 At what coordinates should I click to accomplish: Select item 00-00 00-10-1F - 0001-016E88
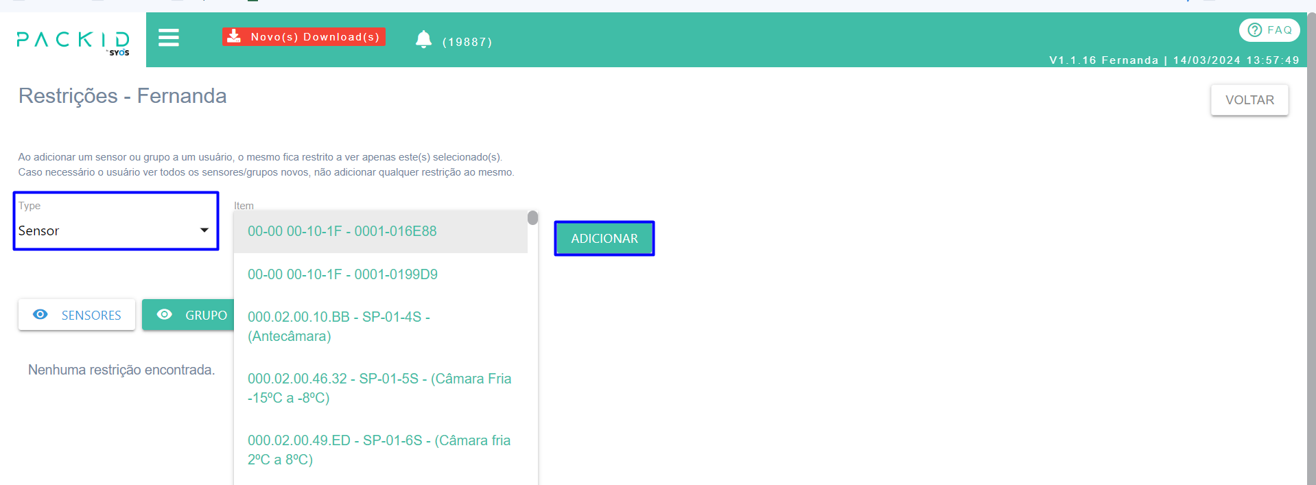point(342,231)
